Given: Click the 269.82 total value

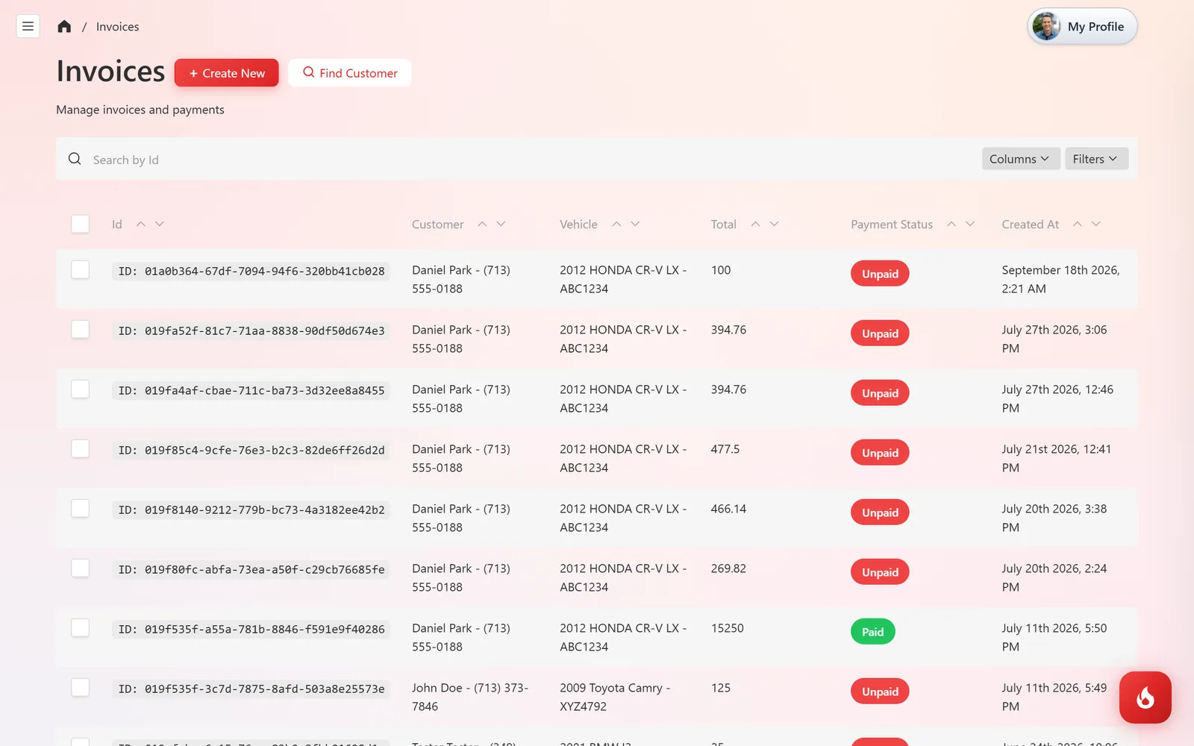Looking at the screenshot, I should tap(728, 568).
